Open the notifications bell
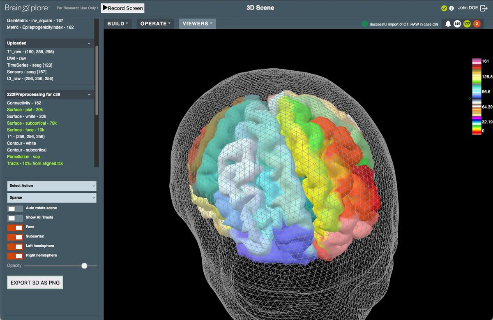The width and height of the screenshot is (493, 320). click(448, 24)
